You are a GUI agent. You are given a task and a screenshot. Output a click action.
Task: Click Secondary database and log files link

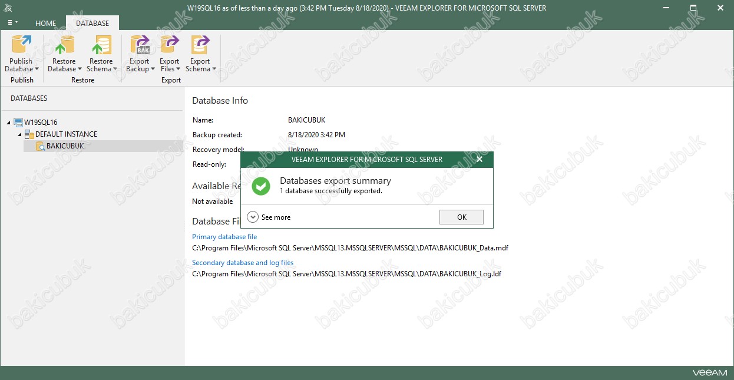click(x=243, y=263)
